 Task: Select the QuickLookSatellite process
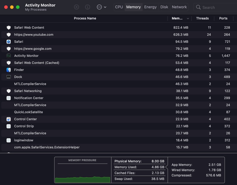point(29,112)
